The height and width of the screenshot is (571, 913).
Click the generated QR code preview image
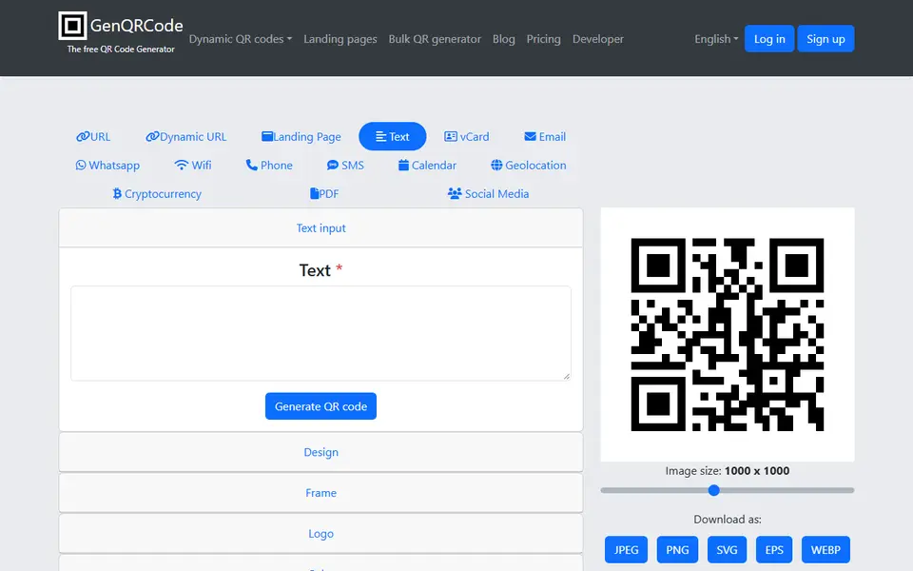(x=728, y=334)
